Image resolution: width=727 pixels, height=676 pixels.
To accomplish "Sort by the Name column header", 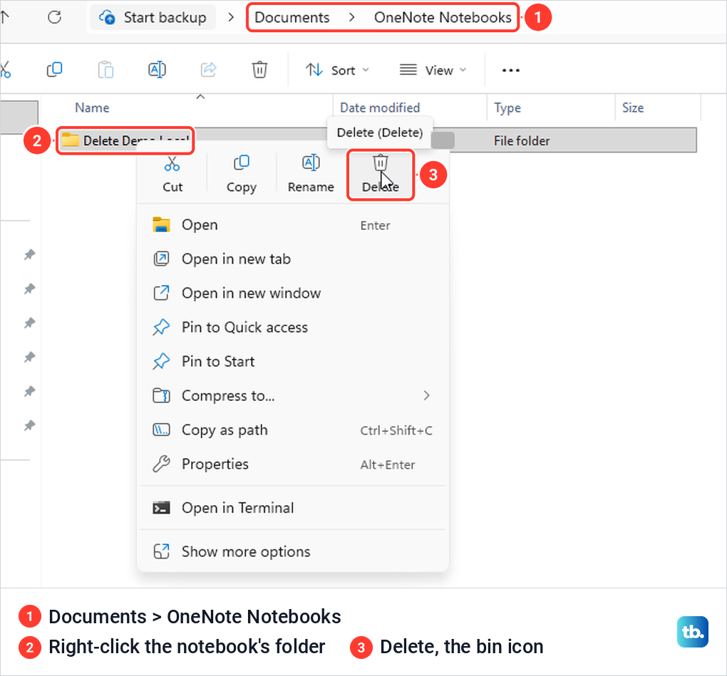I will pos(92,108).
